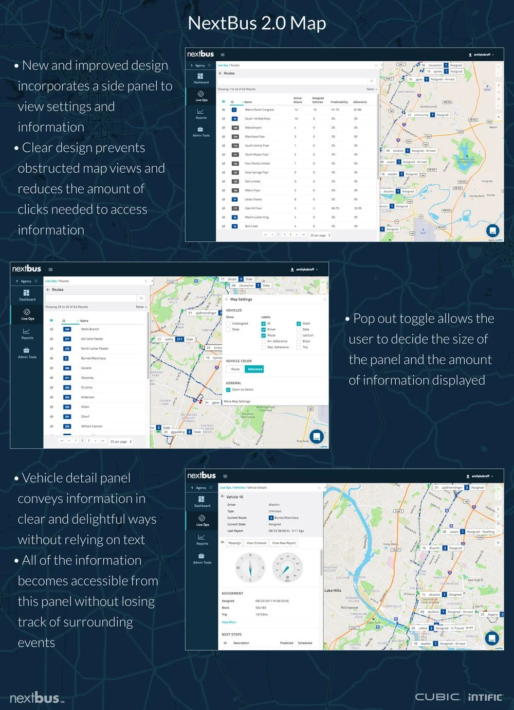This screenshot has height=710, width=514.
Task: Check the Dep. Adherence checkbox in Map Settings
Action: (264, 347)
